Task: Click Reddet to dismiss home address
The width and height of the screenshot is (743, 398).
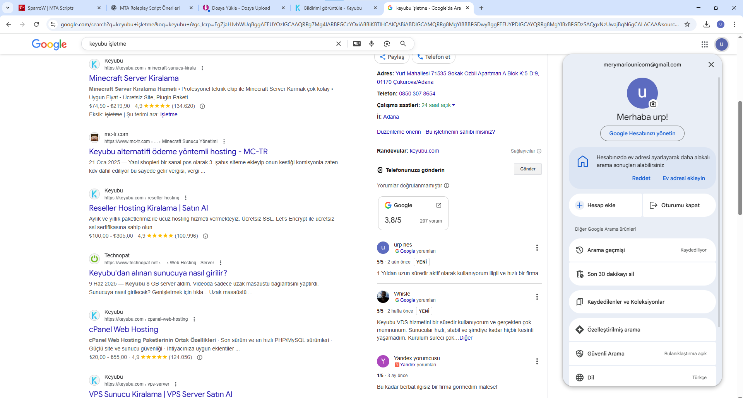Action: click(641, 178)
